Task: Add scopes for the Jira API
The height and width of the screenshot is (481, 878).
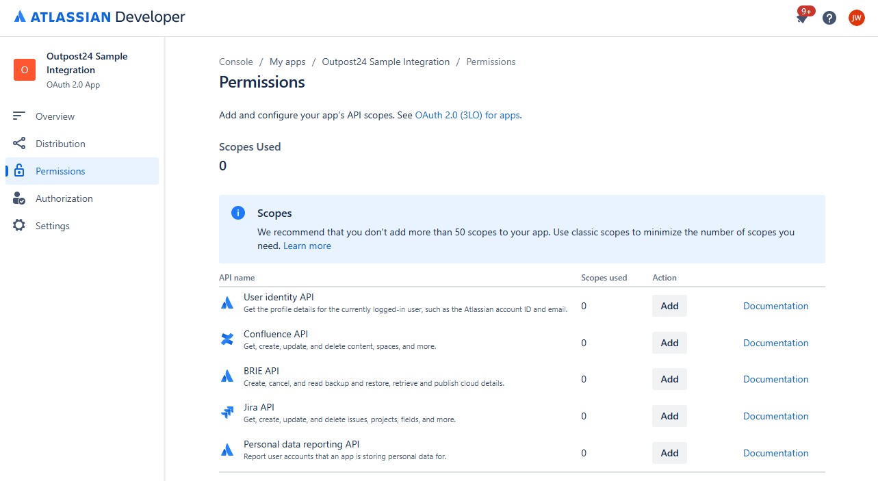Action: click(x=669, y=415)
